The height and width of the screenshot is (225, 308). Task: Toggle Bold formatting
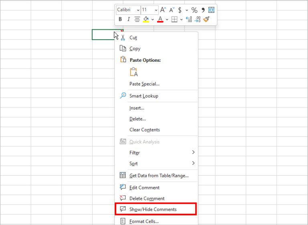tap(120, 19)
